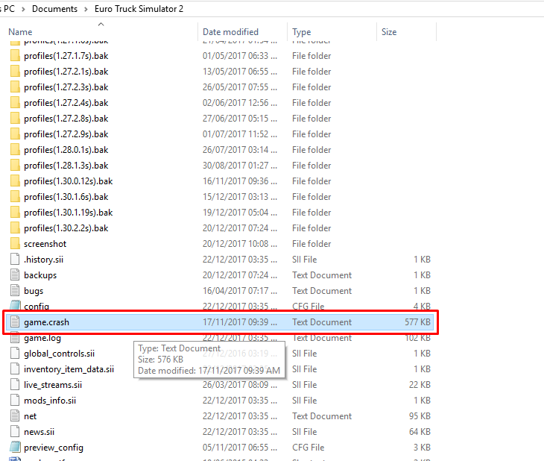The height and width of the screenshot is (461, 544).
Task: Click the profiles(1.30.2.2s).bak folder icon
Action: [15, 228]
